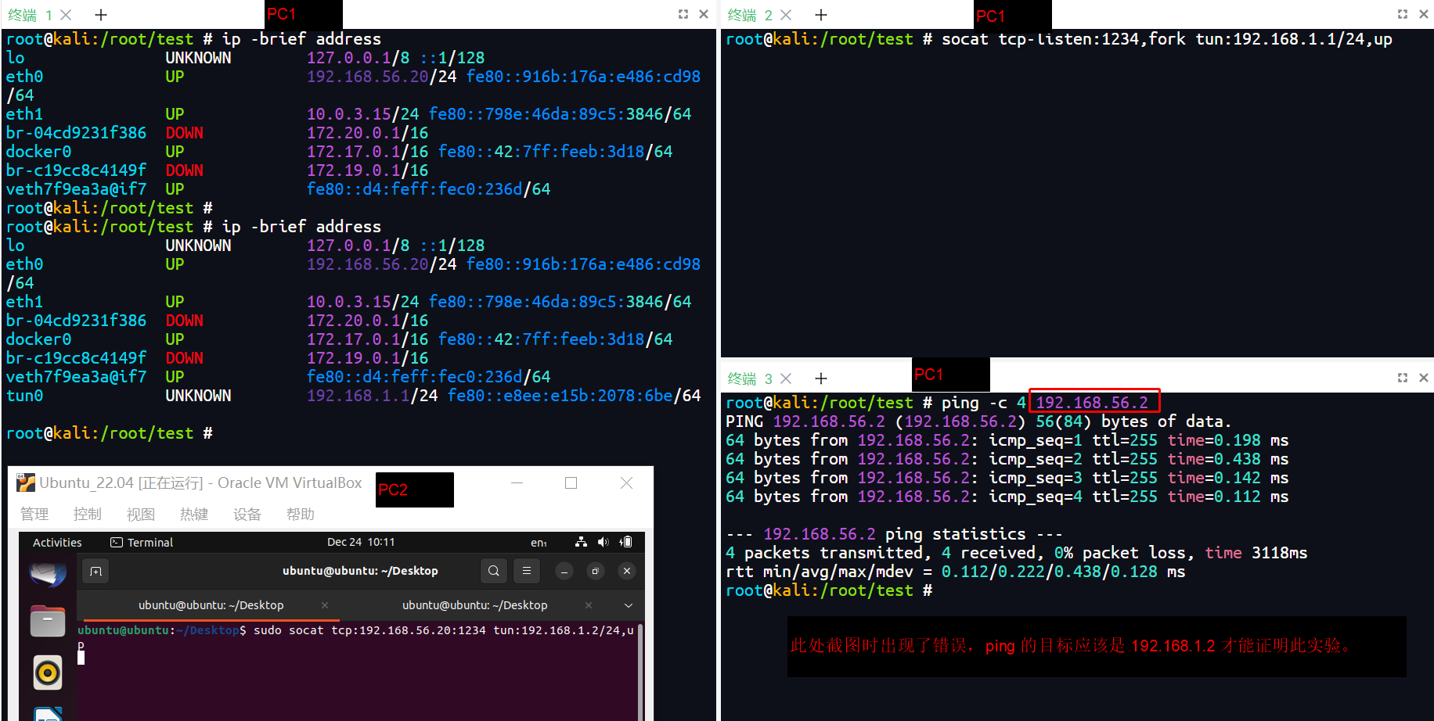Open search in Ubuntu terminal header
The image size is (1434, 721).
(494, 572)
